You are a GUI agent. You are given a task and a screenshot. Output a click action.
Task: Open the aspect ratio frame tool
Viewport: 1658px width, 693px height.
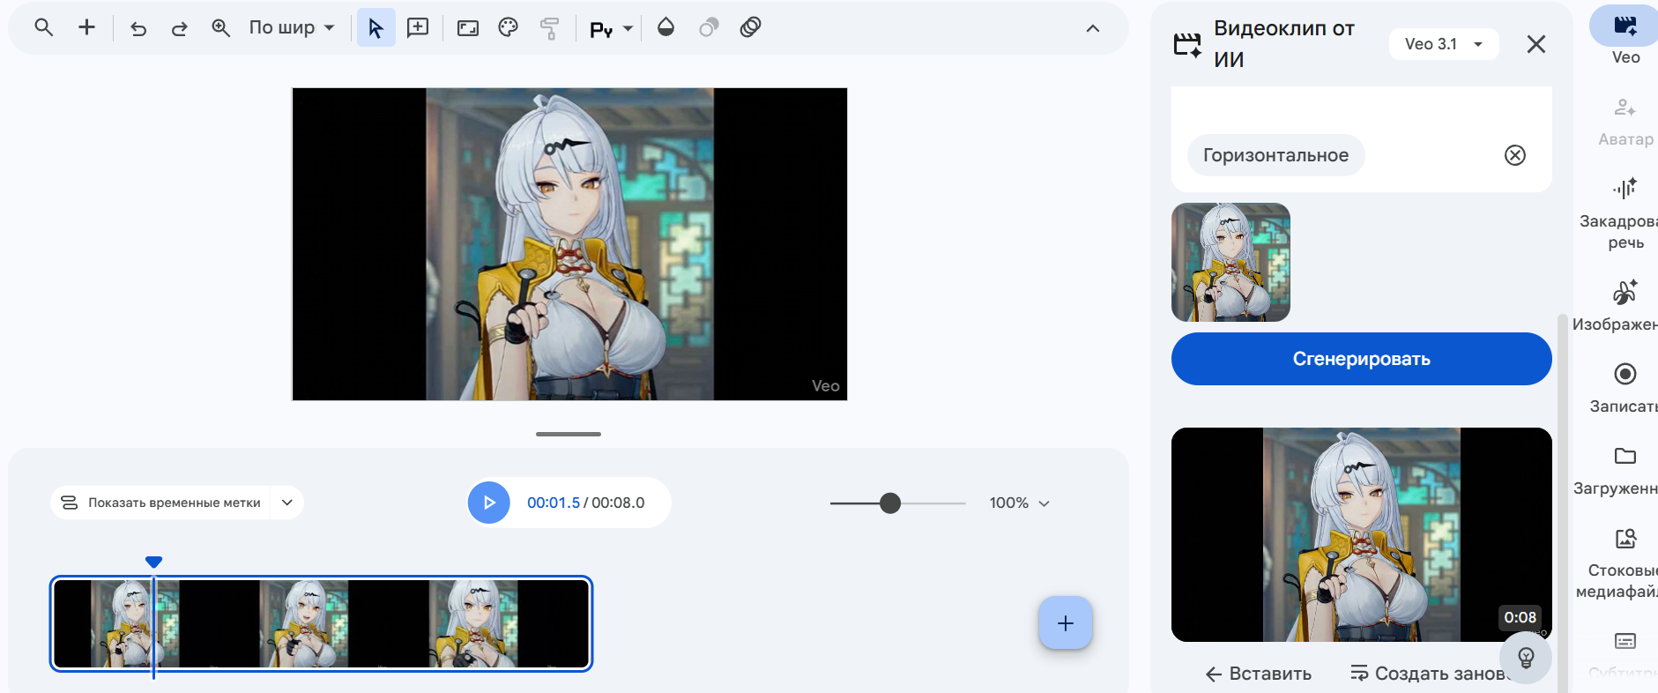[x=468, y=28]
